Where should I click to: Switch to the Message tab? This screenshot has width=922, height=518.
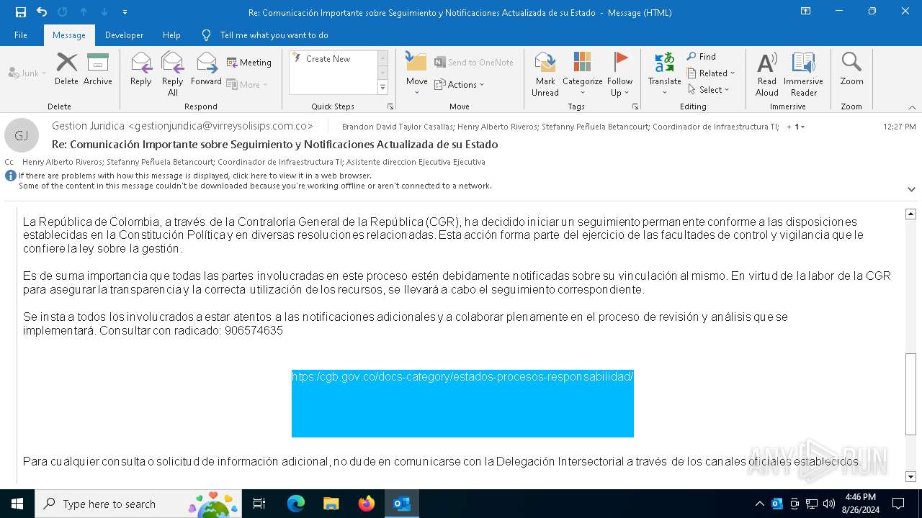tap(68, 35)
